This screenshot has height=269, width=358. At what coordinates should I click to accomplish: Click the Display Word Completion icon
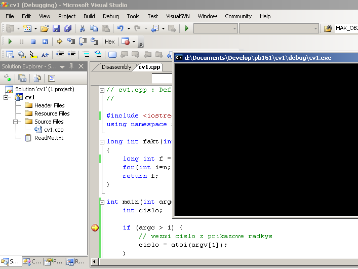pyautogui.click(x=45, y=55)
